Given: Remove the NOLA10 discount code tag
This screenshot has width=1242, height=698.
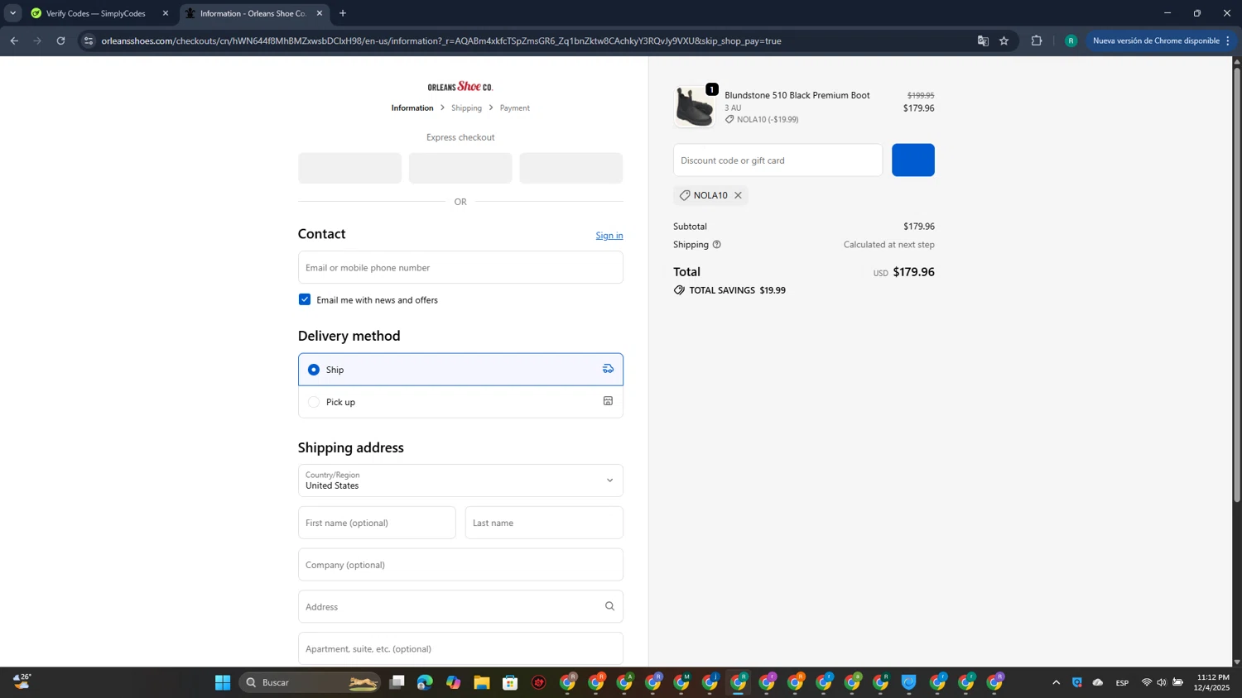Looking at the screenshot, I should tap(738, 195).
